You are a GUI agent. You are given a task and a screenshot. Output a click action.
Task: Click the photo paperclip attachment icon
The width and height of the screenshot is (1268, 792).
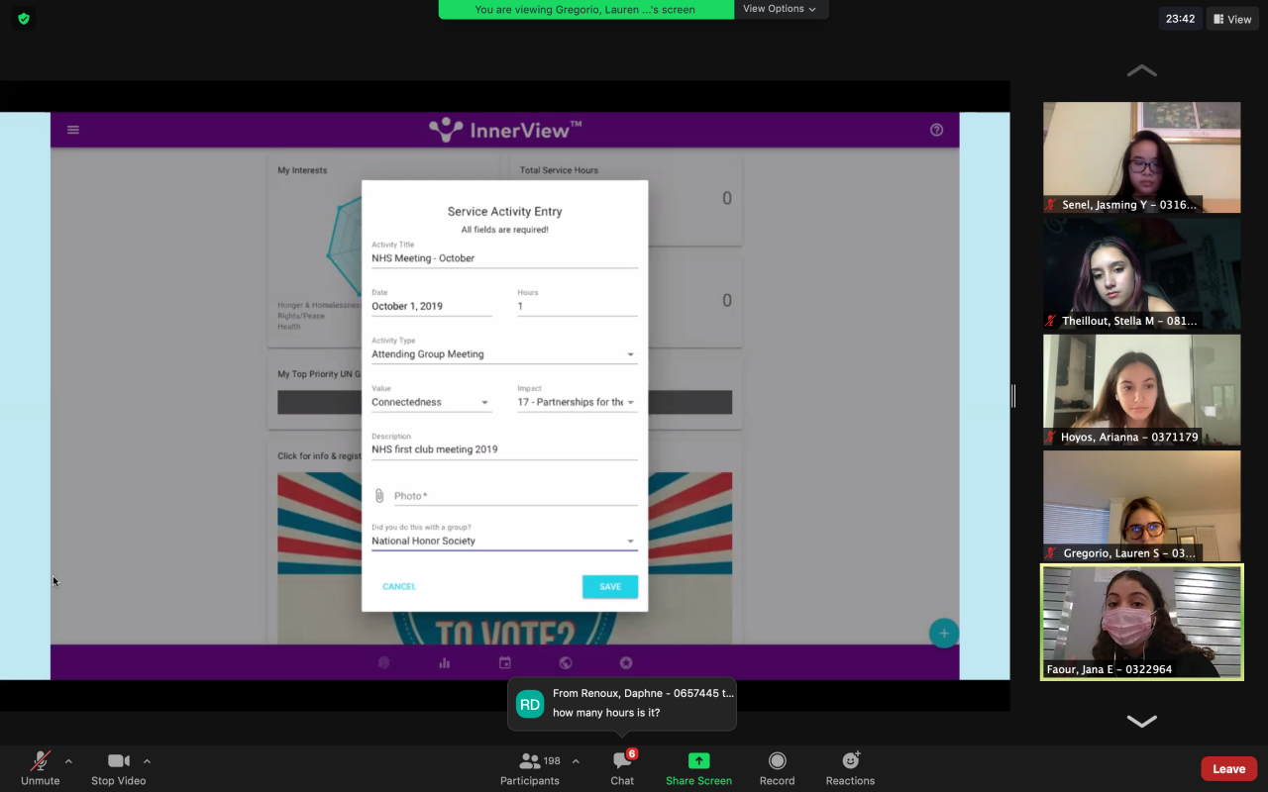379,496
